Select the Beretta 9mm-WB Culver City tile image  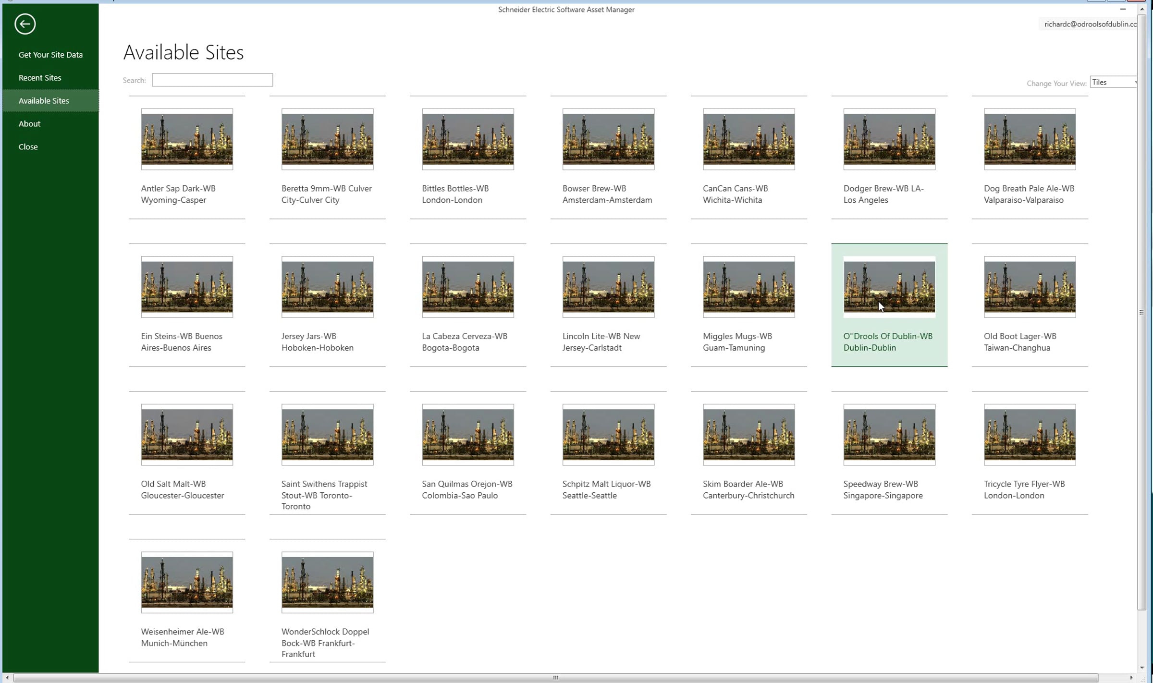pos(327,139)
